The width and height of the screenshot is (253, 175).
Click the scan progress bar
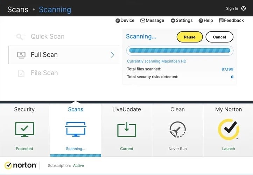[x=180, y=51]
